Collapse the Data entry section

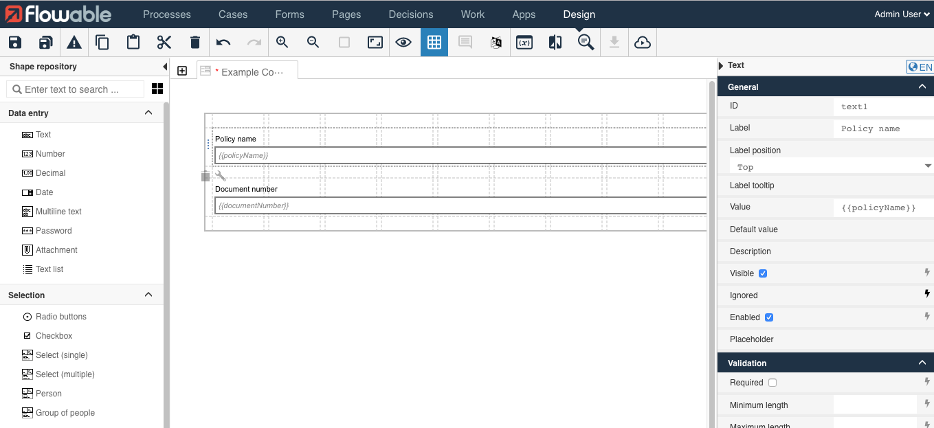148,113
